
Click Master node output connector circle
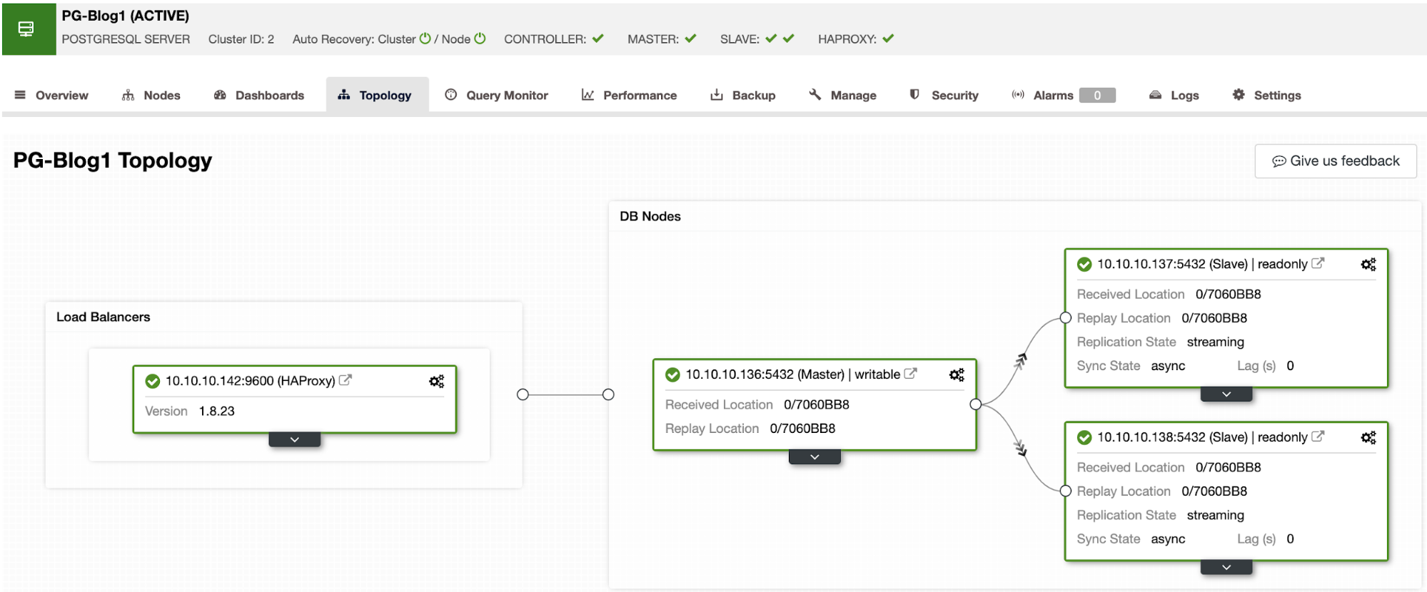click(x=976, y=404)
